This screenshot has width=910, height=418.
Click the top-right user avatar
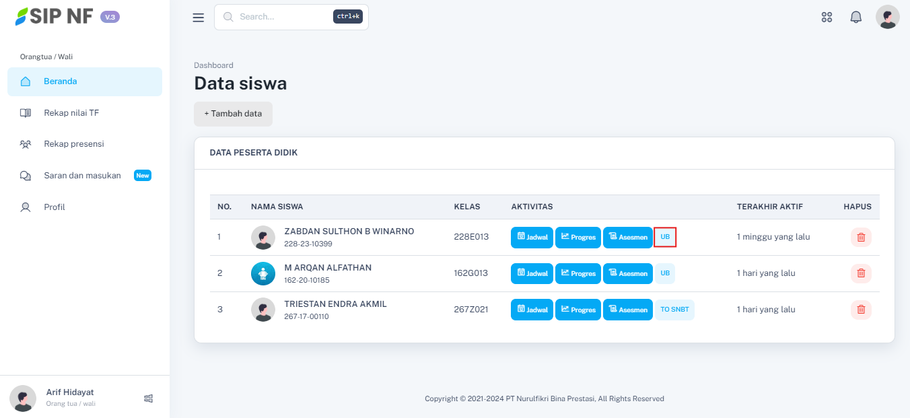pyautogui.click(x=887, y=18)
